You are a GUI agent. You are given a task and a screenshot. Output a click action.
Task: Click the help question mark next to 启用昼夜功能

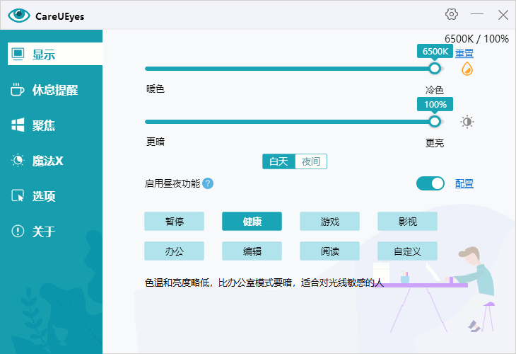click(208, 183)
